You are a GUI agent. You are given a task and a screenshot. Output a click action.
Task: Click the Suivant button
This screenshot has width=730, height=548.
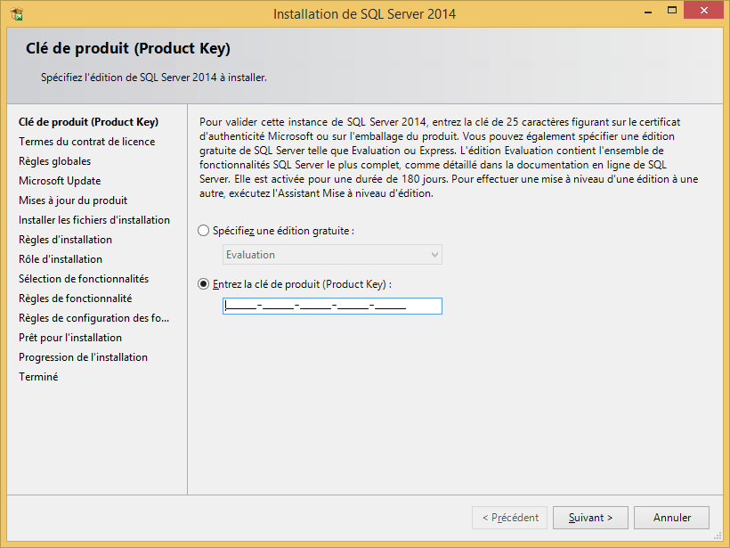[590, 518]
